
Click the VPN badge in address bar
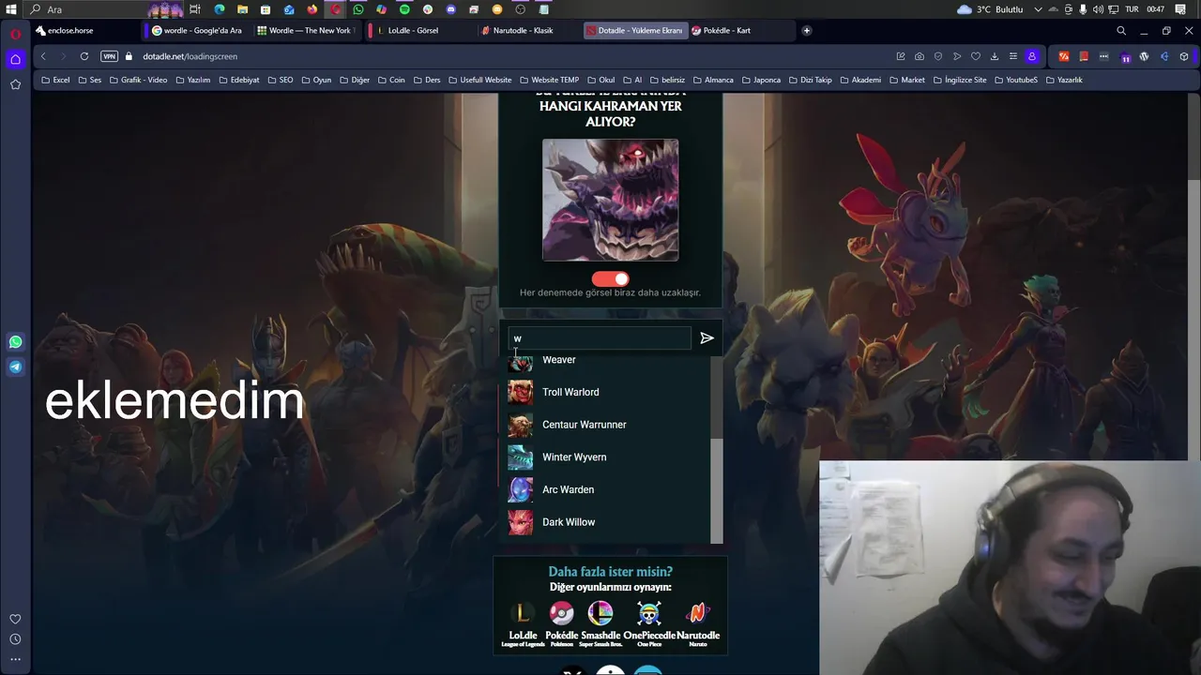point(109,56)
